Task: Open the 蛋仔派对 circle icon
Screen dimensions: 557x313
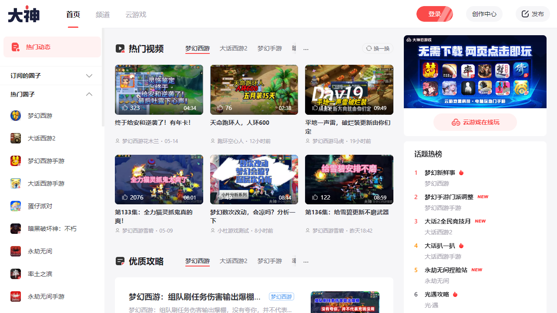Action: (16, 206)
